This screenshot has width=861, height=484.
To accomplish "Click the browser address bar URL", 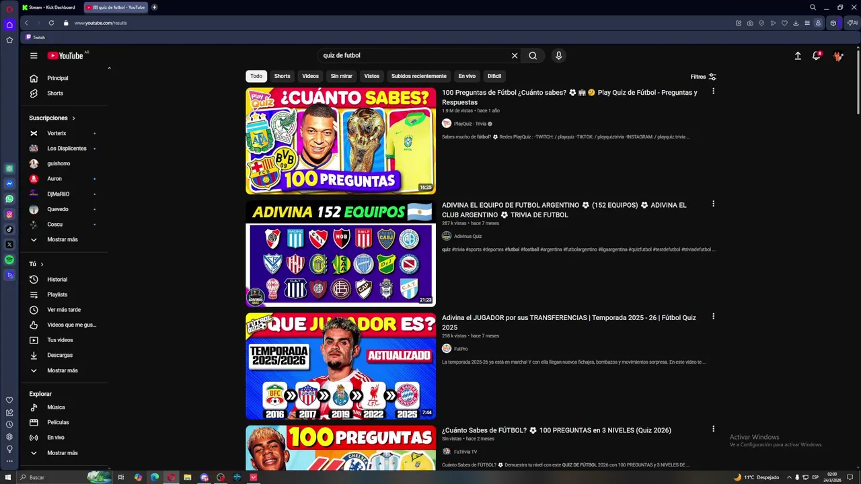I will [100, 23].
